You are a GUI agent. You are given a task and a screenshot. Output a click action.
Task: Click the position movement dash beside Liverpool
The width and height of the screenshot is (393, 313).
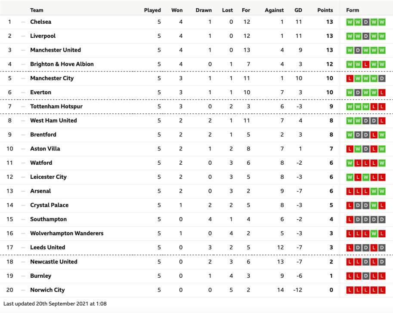click(x=23, y=36)
